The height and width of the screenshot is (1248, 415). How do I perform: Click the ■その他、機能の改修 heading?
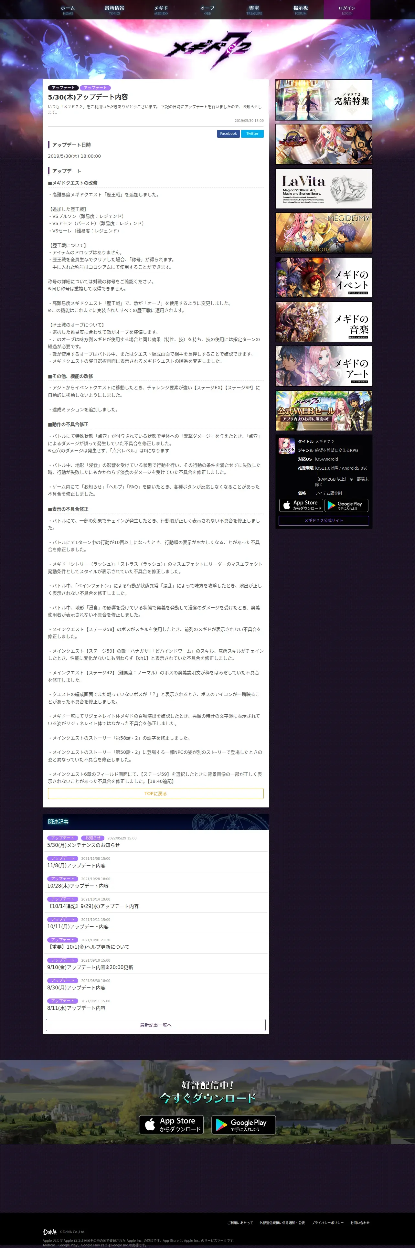(x=70, y=377)
